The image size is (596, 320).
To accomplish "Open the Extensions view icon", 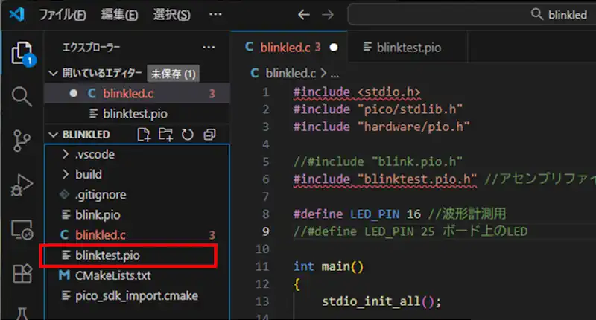I will pos(22,275).
